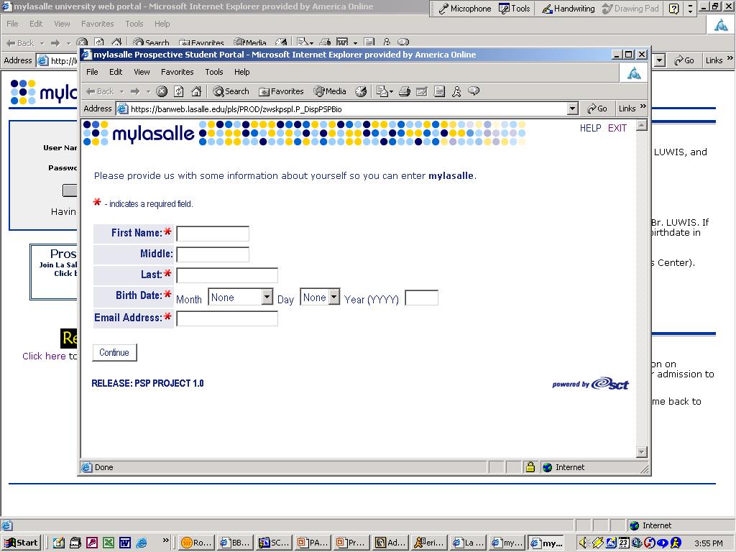
Task: Click the Email Address input field
Action: tap(227, 318)
